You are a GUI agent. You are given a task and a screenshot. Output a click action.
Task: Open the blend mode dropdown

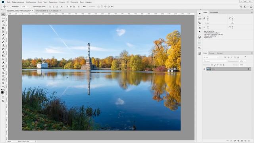coord(215,61)
